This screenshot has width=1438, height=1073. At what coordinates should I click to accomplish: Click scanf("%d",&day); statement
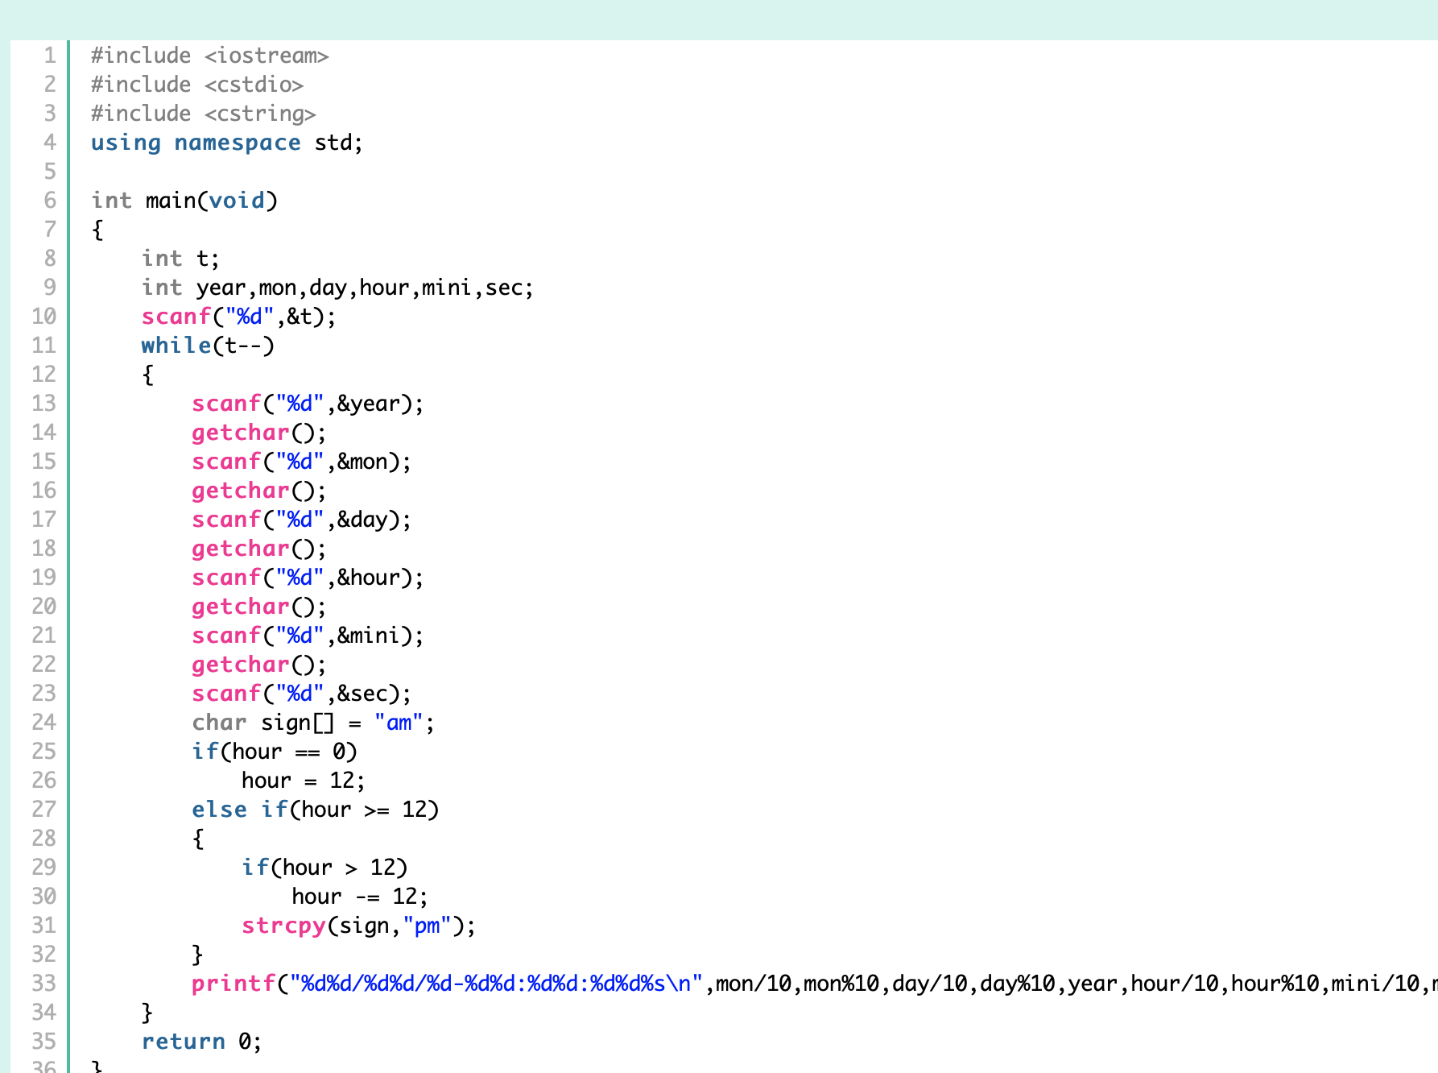(302, 520)
